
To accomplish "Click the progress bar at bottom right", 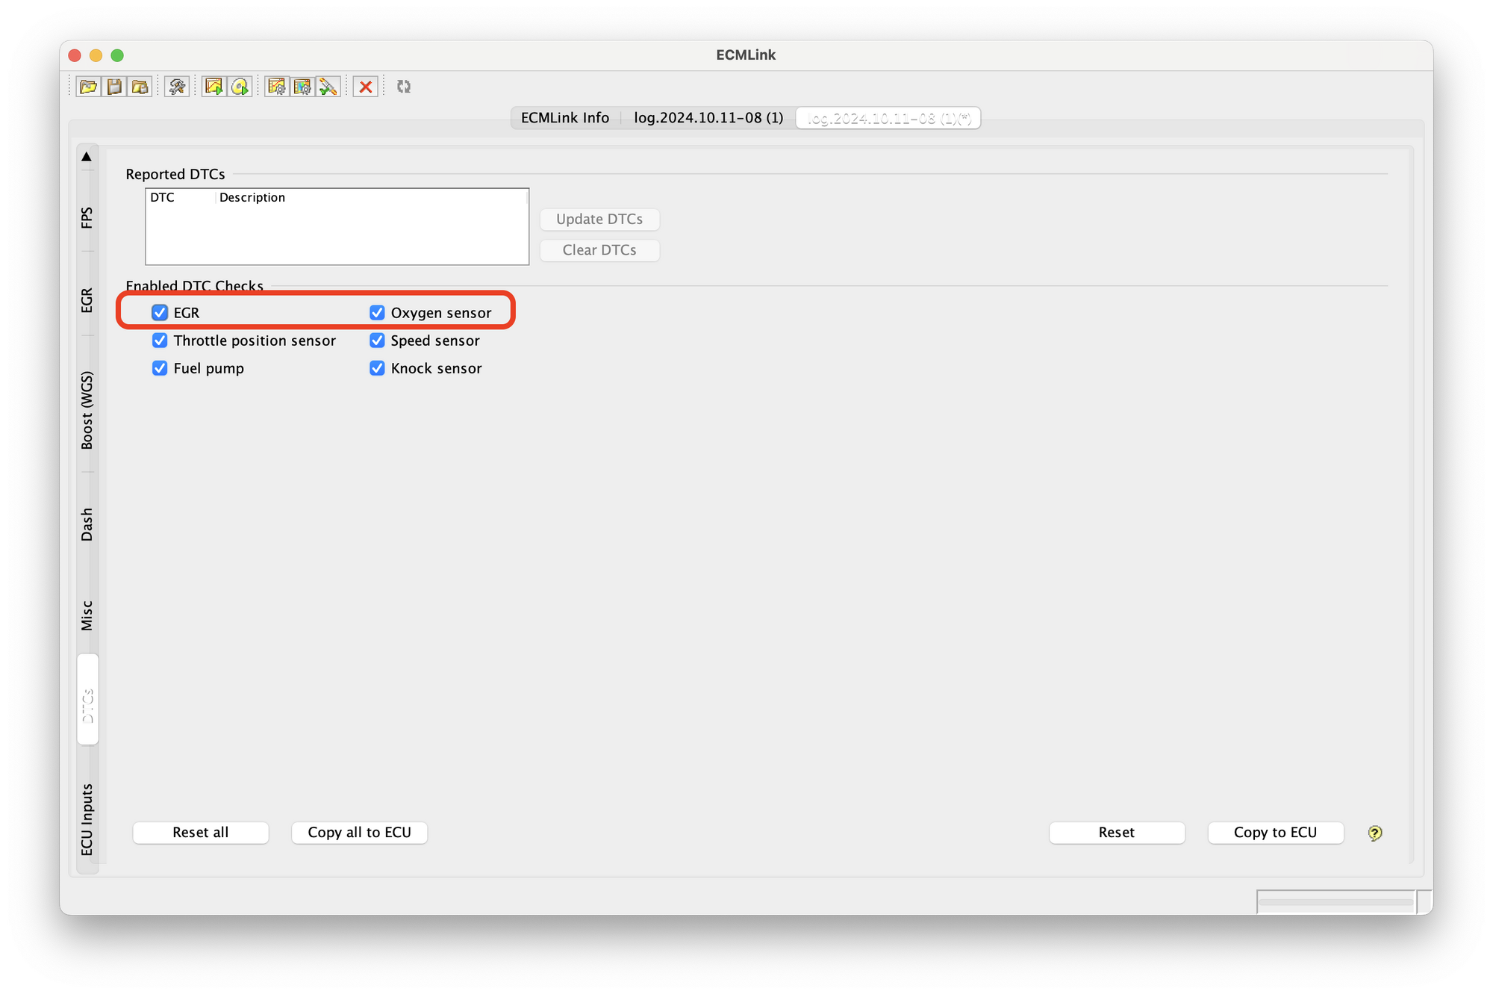I will point(1336,901).
